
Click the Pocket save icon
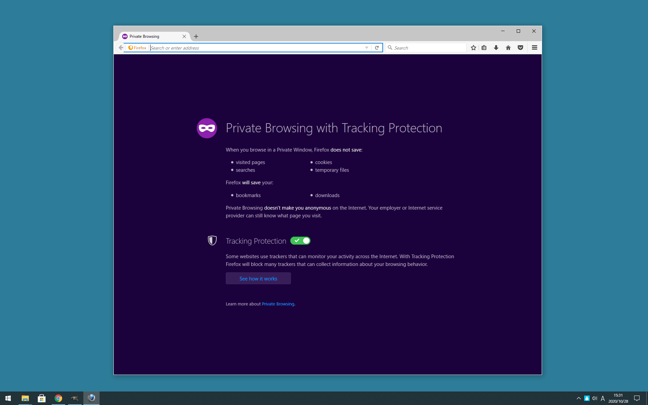pos(520,48)
